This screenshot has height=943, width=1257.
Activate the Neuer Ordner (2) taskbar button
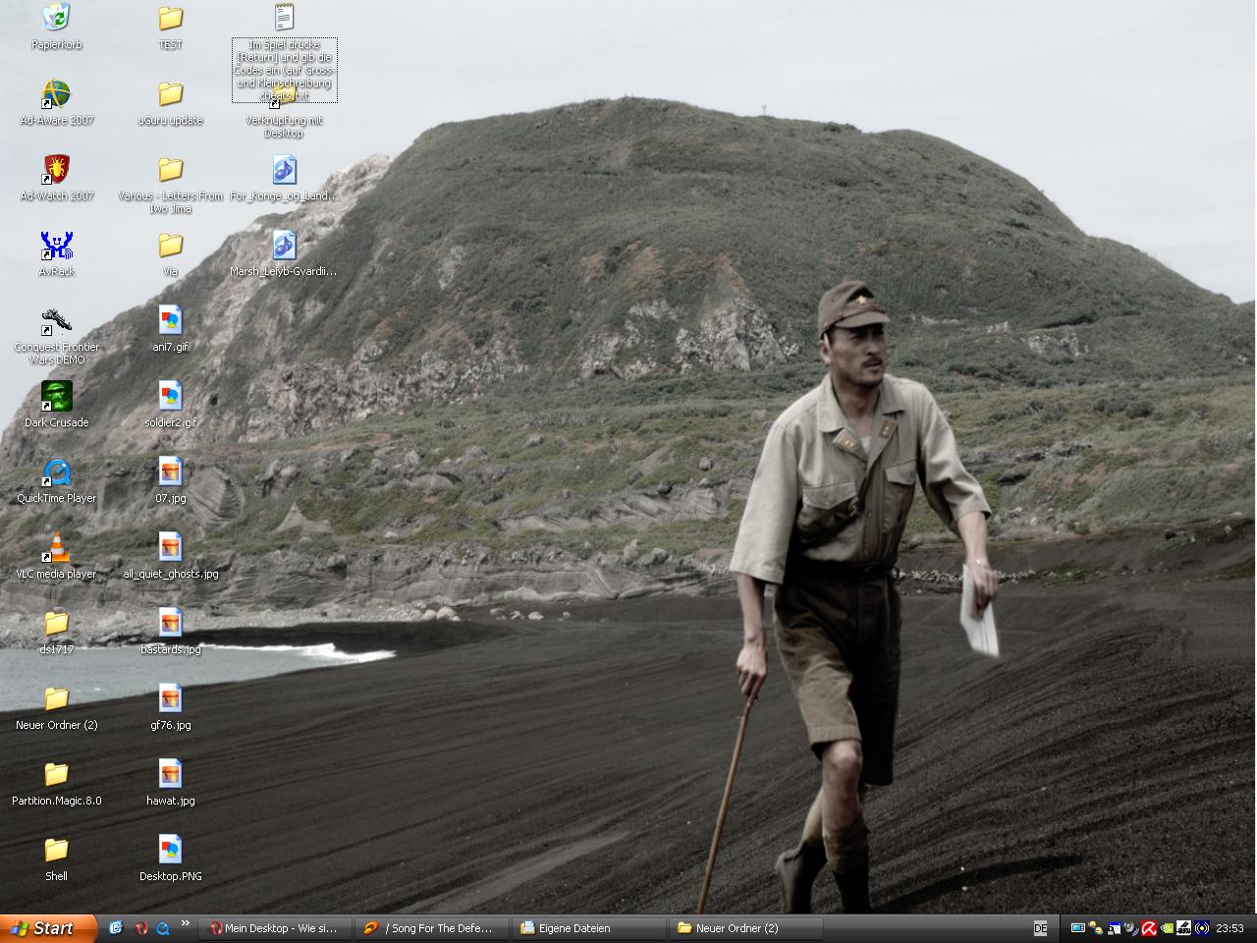[x=747, y=928]
